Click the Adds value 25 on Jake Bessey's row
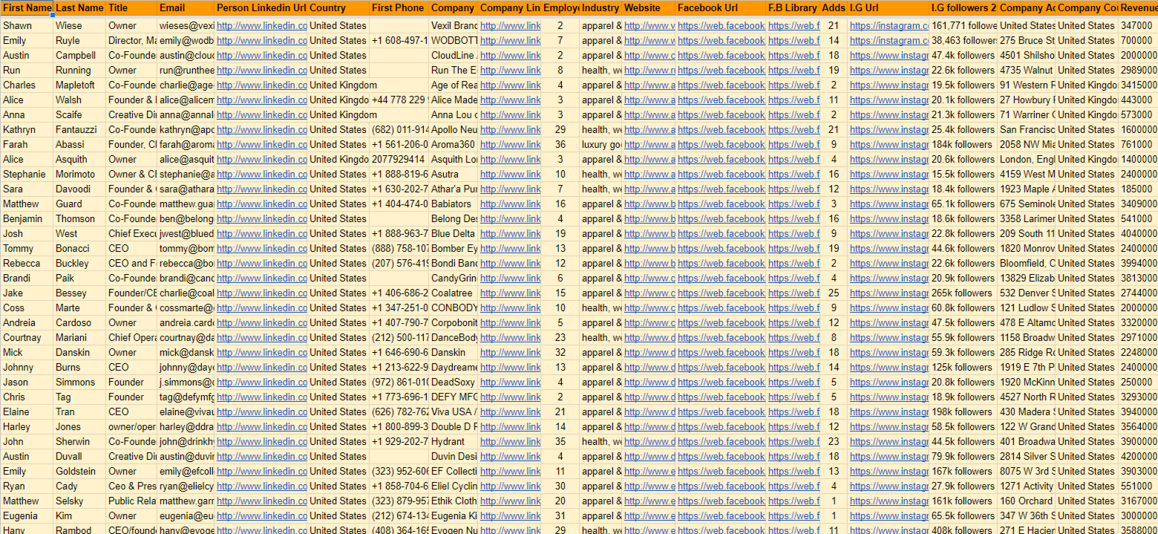The image size is (1158, 534). click(834, 293)
